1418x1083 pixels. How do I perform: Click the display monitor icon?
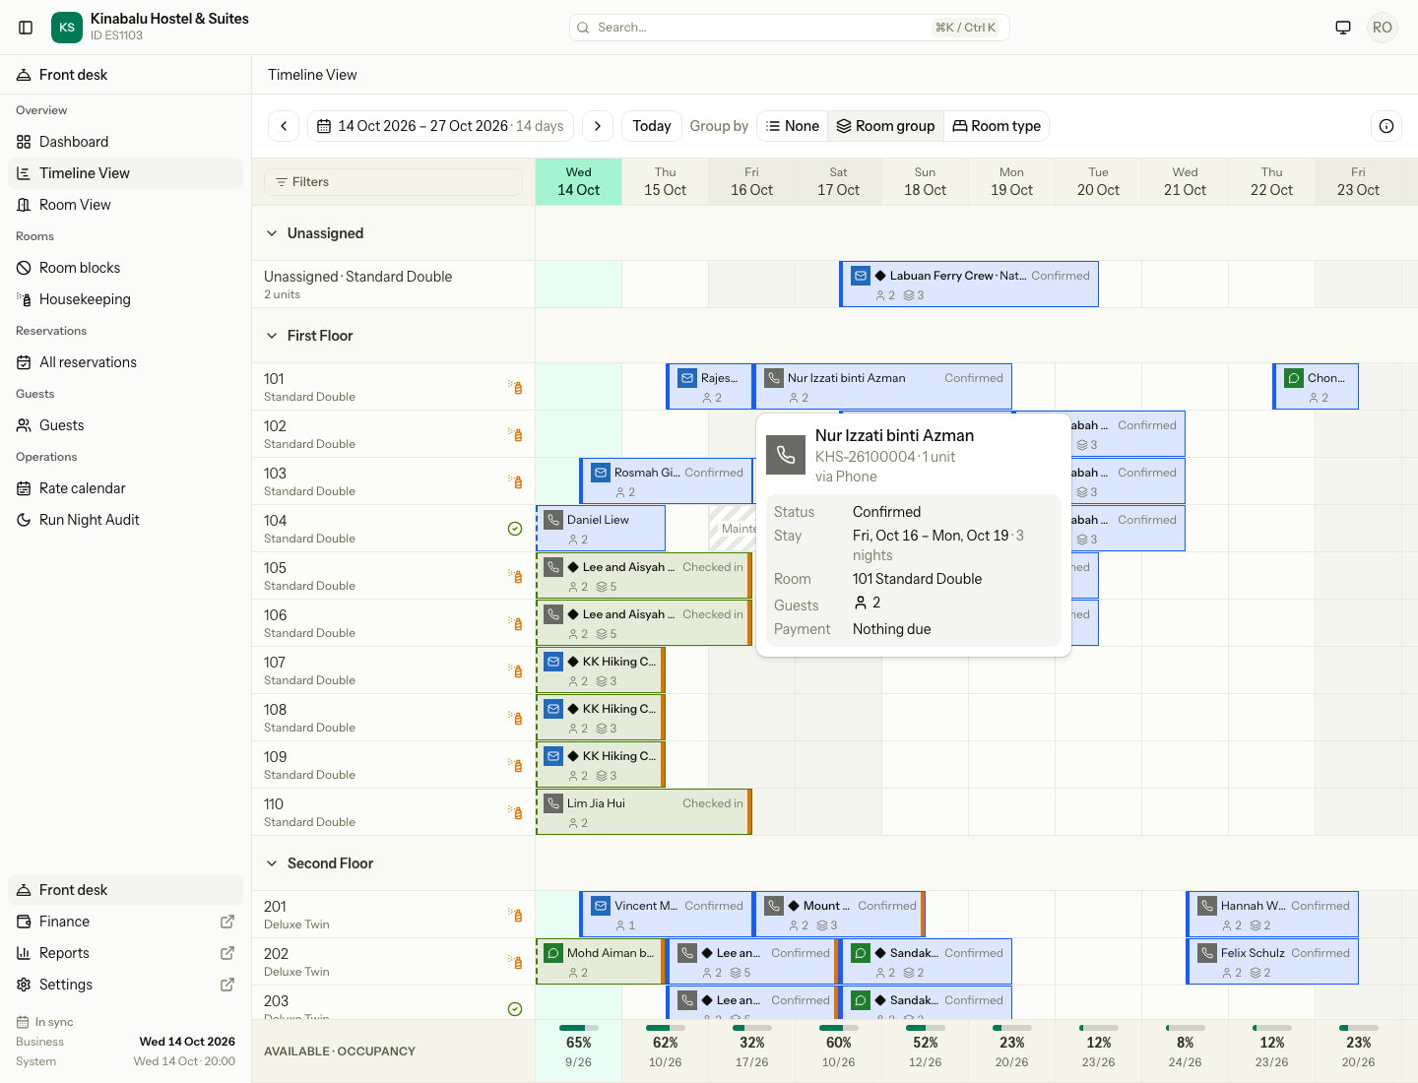coord(1343,28)
